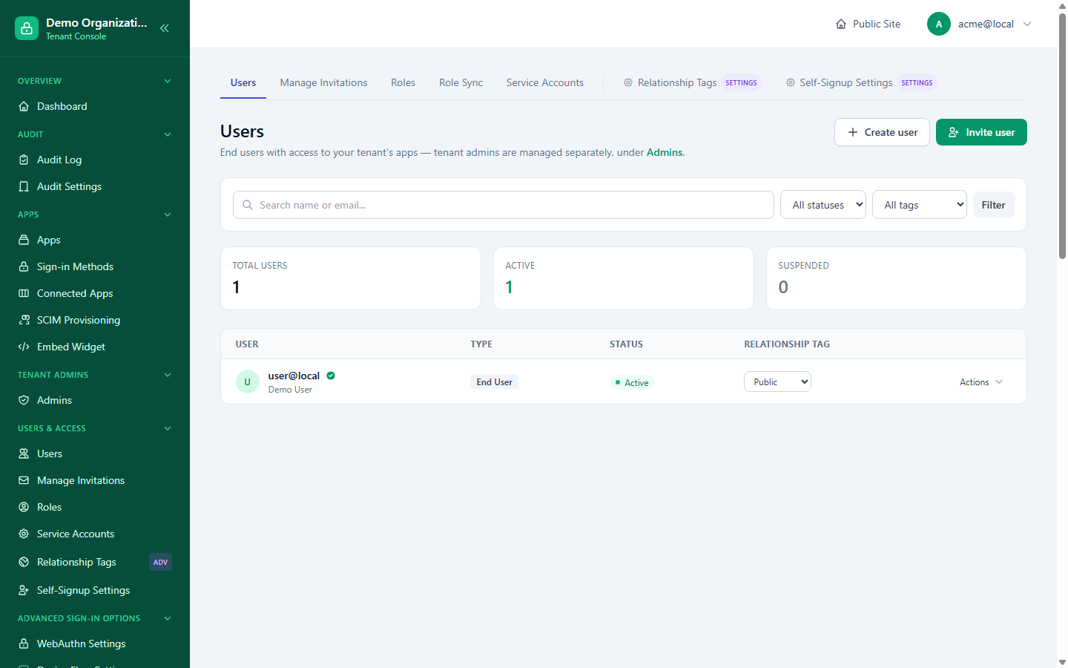Viewport: 1068px width, 668px height.
Task: Click the WebAuthn Settings lock icon
Action: click(24, 644)
